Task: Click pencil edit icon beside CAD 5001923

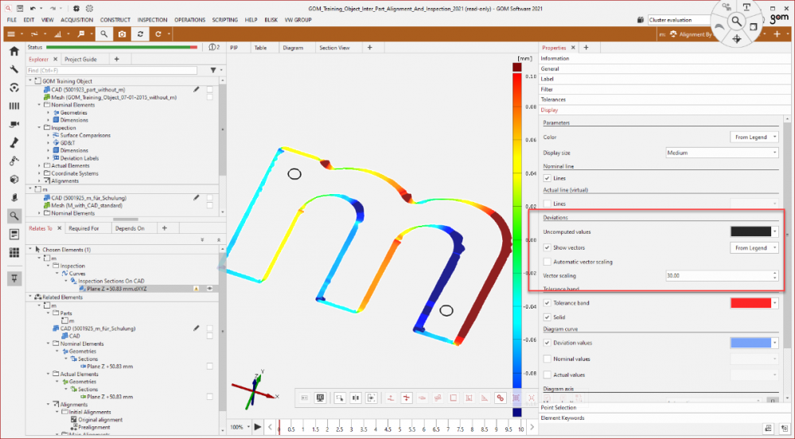Action: (196, 89)
